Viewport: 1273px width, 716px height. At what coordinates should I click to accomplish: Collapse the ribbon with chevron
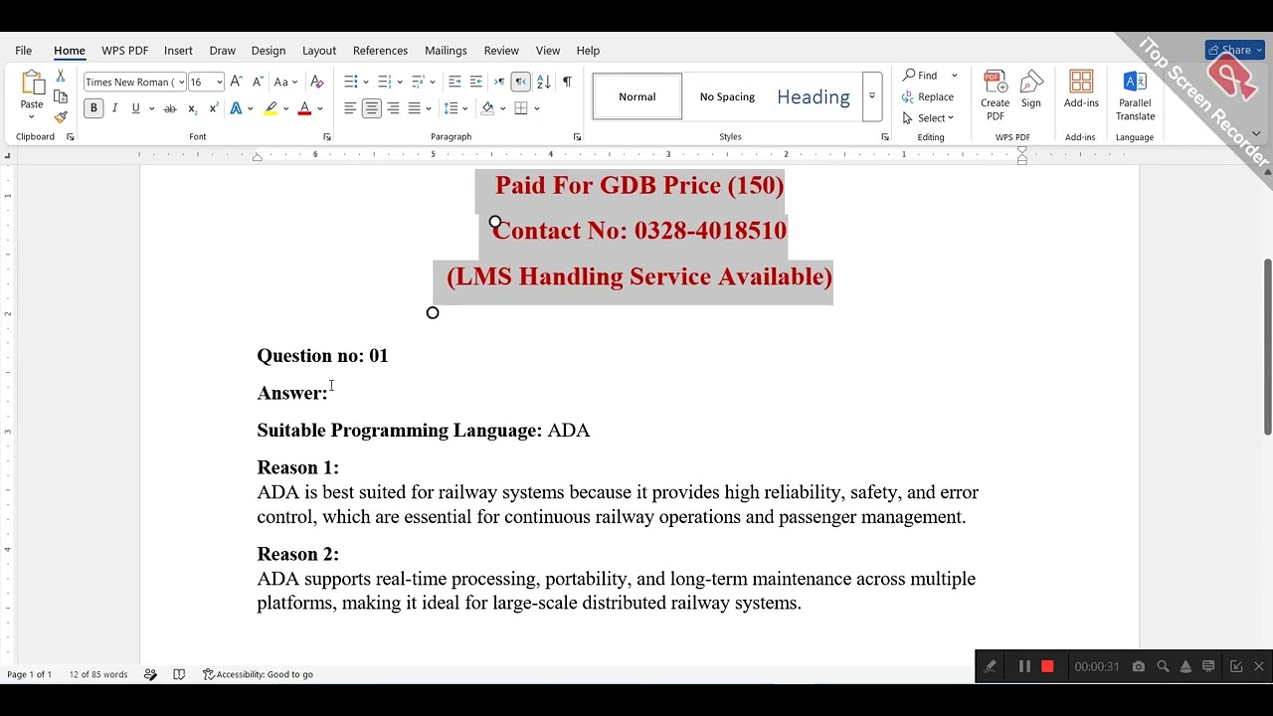click(x=1256, y=133)
